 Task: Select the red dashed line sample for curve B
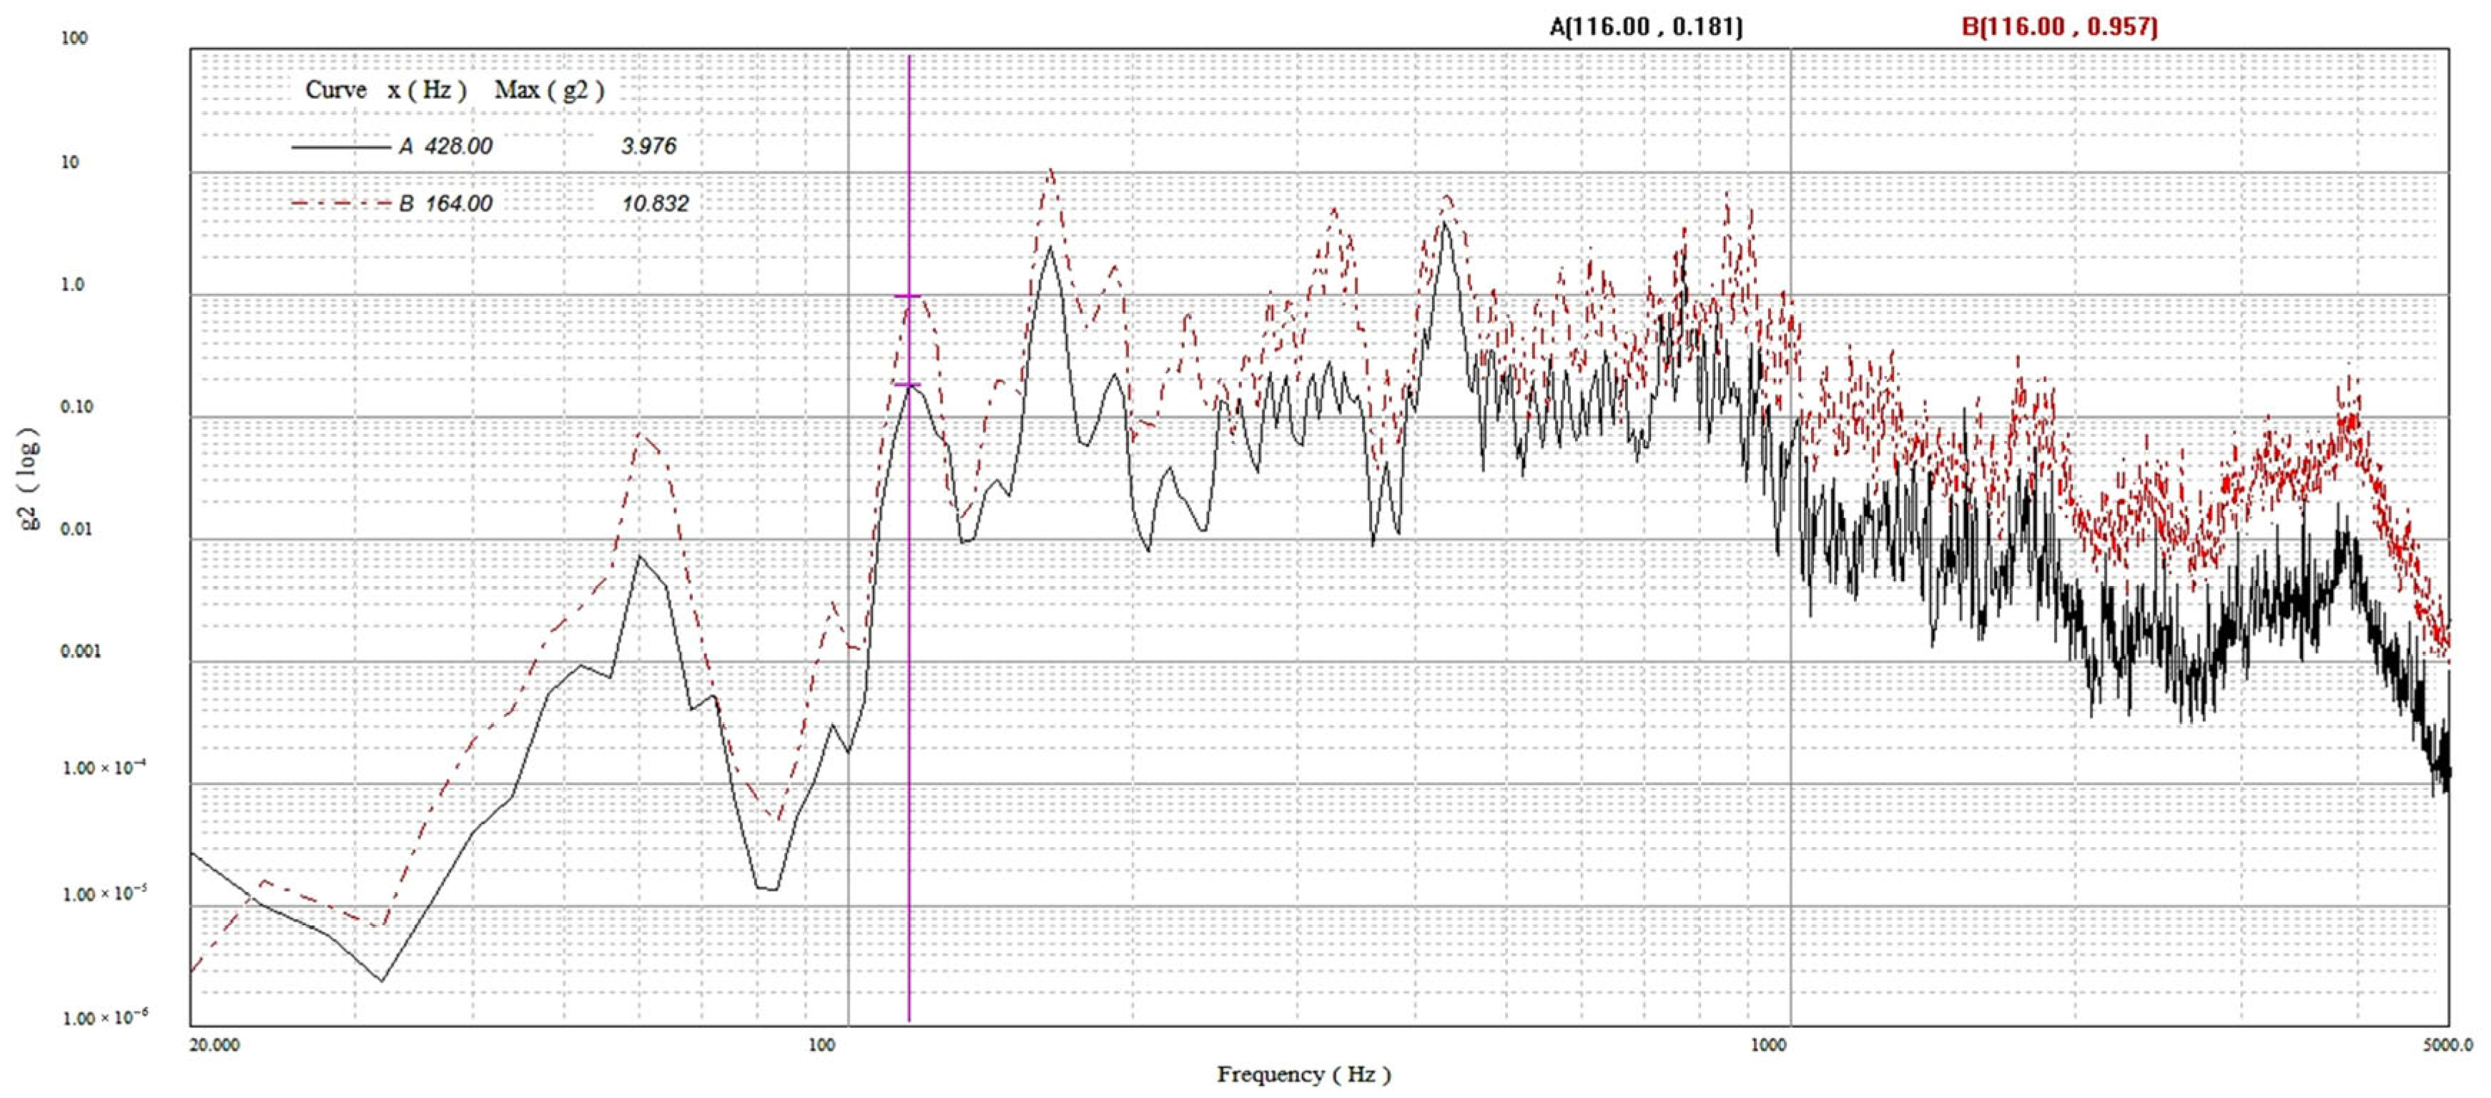point(340,204)
